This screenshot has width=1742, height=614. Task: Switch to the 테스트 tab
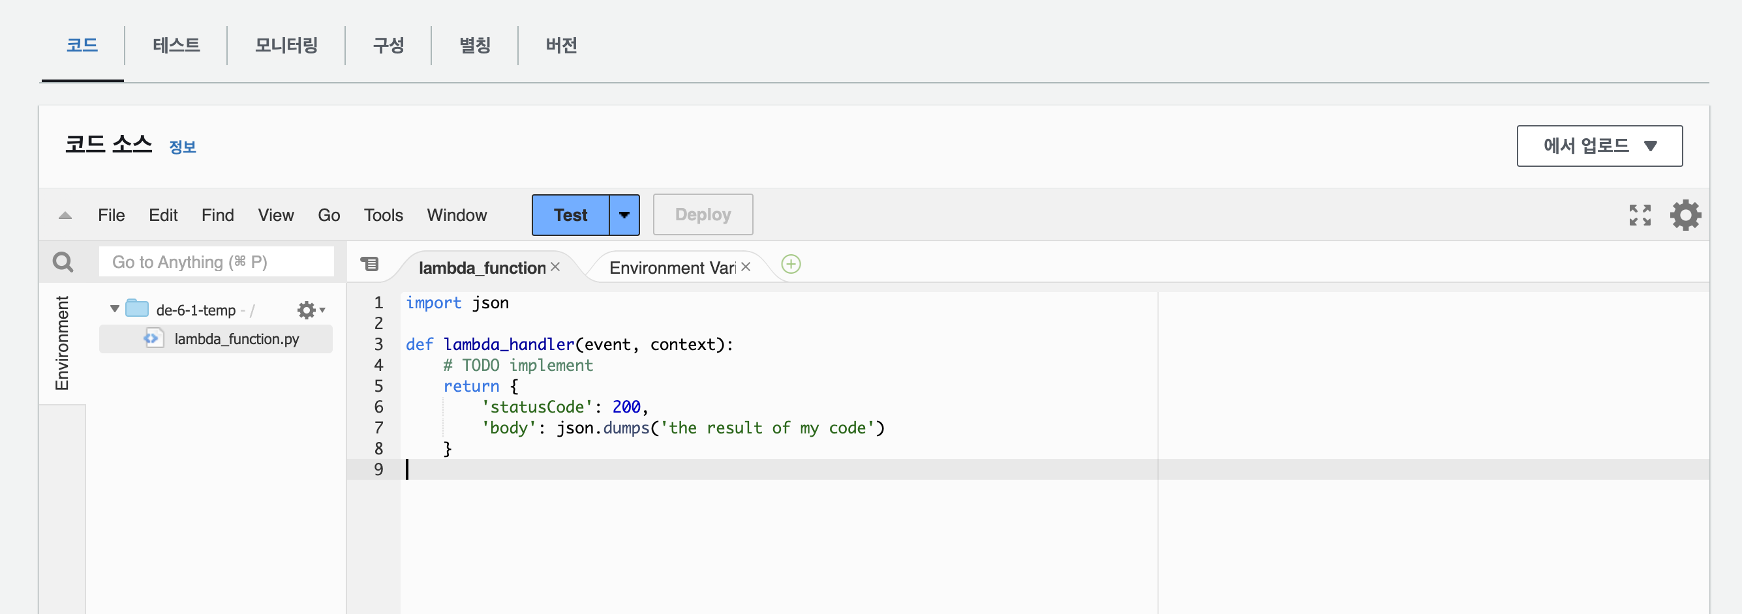click(x=176, y=45)
